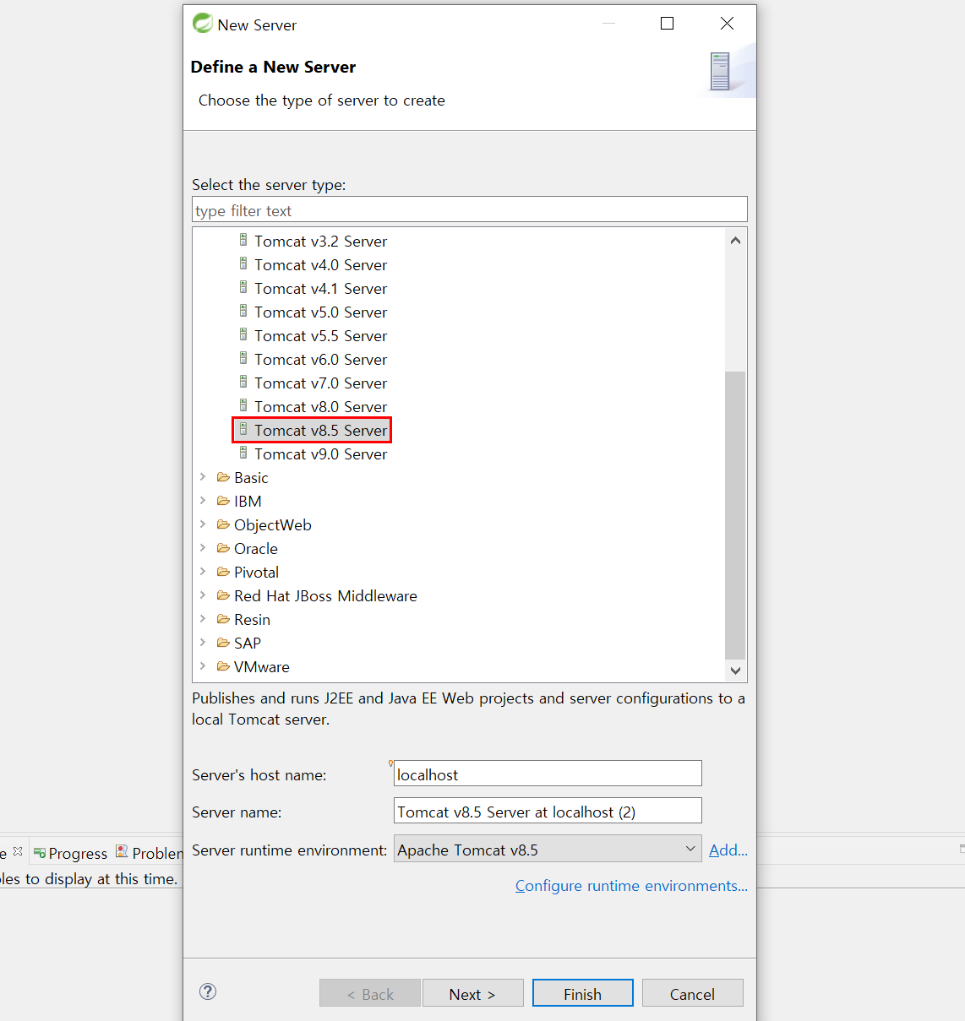Click the Tomcat v4.0 Server icon

point(243,264)
